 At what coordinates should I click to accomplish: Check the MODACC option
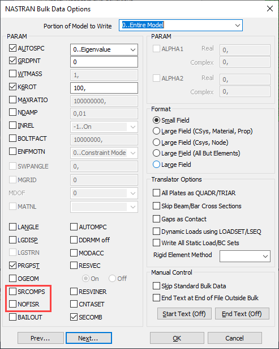(74, 253)
